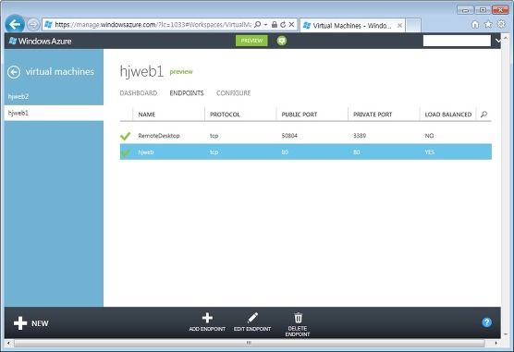514x352 pixels.
Task: Open Favorites with the star icon
Action: coord(488,24)
